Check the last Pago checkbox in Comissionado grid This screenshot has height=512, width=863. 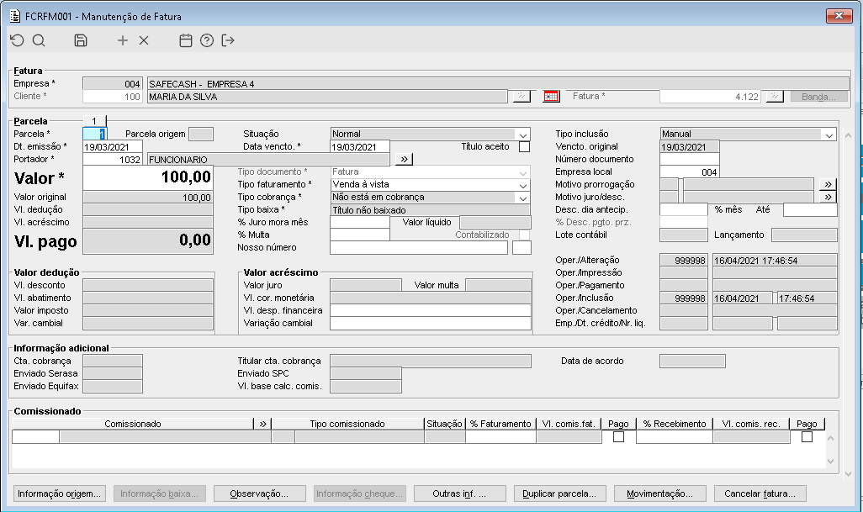pyautogui.click(x=807, y=436)
